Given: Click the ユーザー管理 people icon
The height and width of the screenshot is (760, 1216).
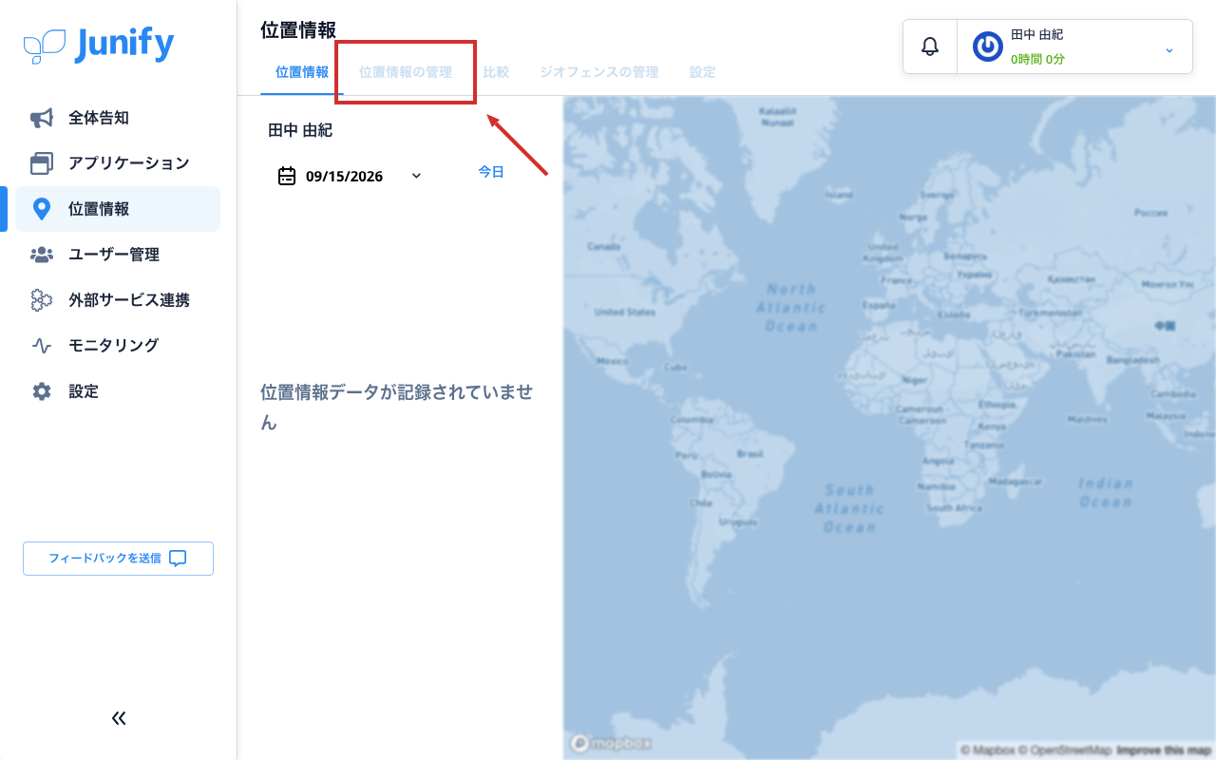Looking at the screenshot, I should pyautogui.click(x=42, y=255).
